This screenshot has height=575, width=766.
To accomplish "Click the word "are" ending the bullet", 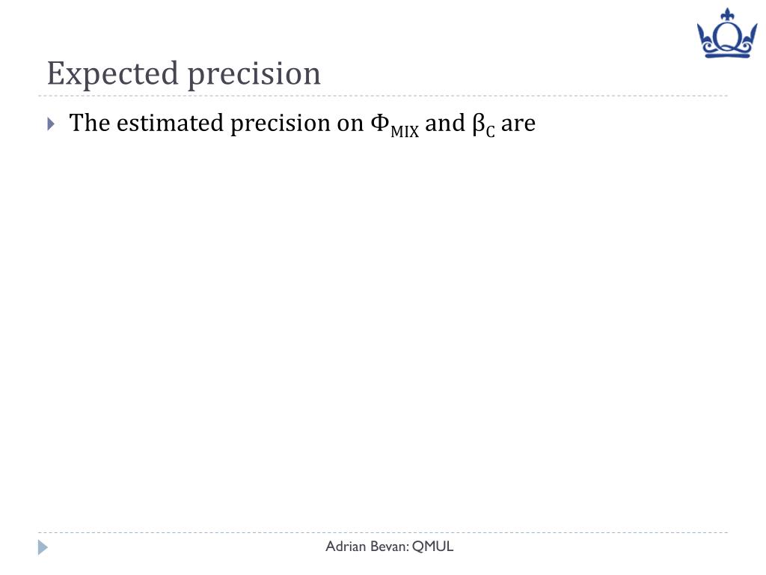I will click(518, 124).
